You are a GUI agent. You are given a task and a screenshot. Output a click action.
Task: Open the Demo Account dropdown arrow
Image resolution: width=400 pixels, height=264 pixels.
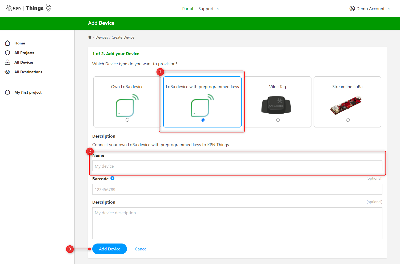point(389,9)
